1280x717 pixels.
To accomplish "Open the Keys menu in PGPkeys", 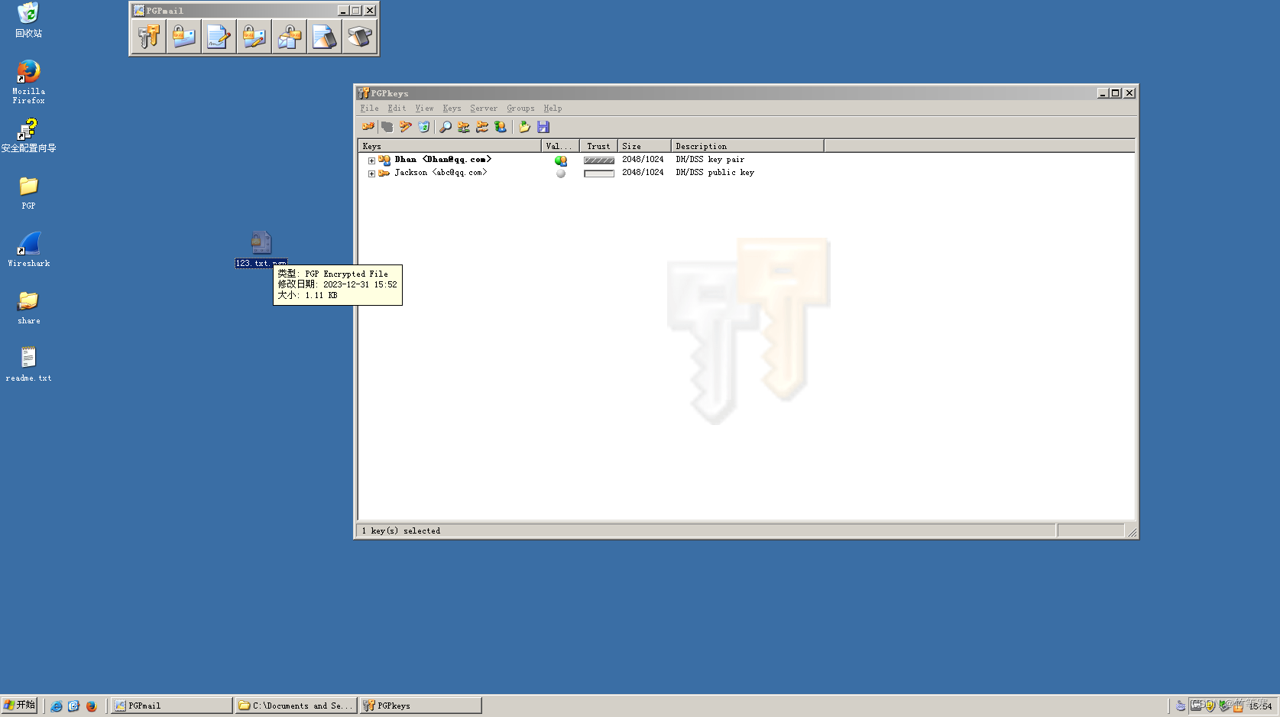I will 452,109.
